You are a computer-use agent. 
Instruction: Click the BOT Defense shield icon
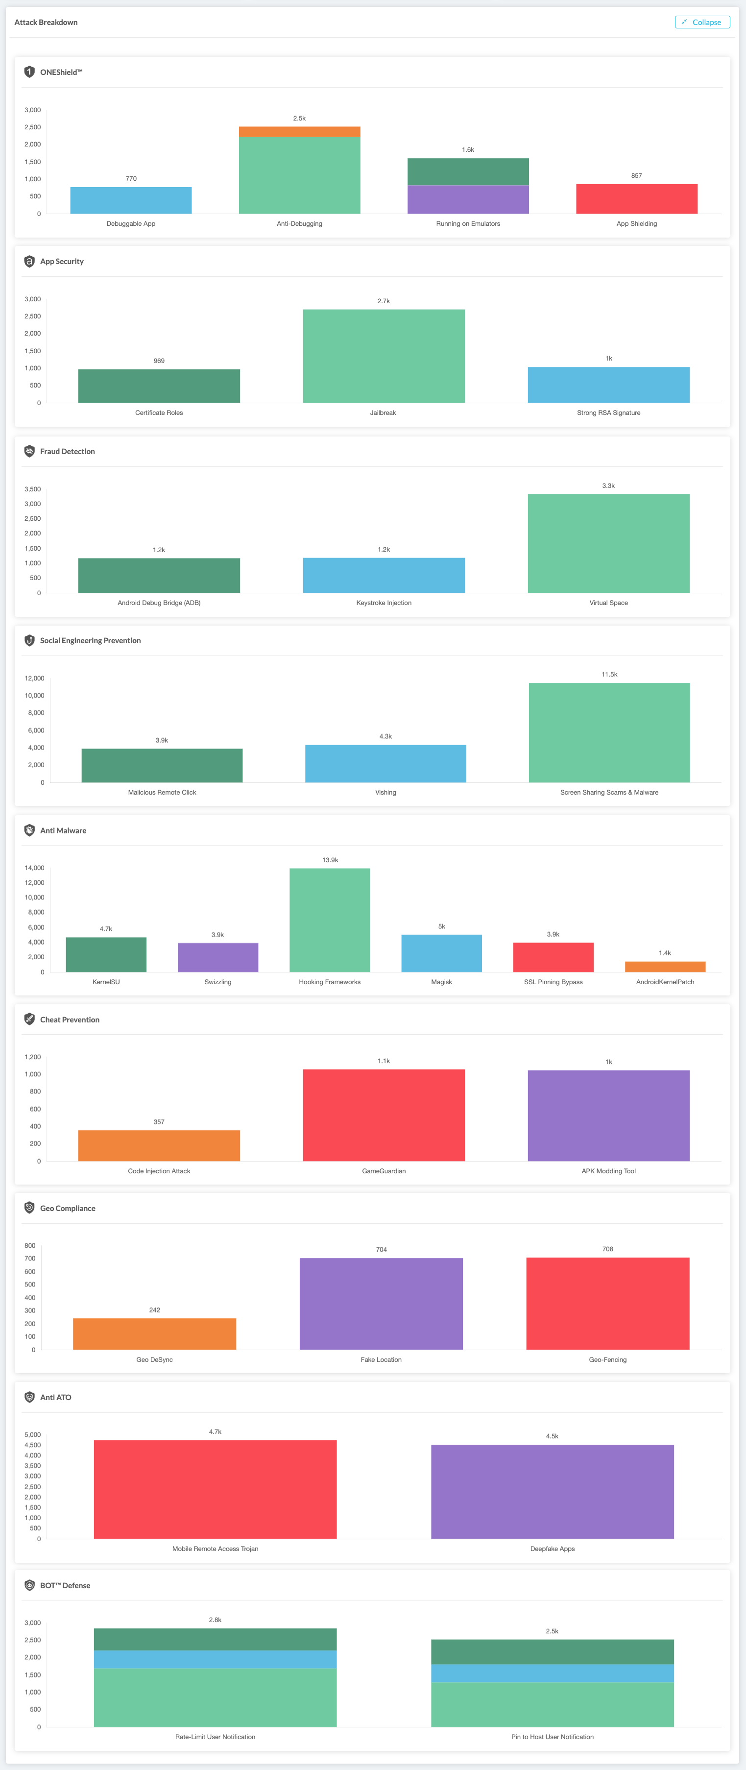point(29,1585)
